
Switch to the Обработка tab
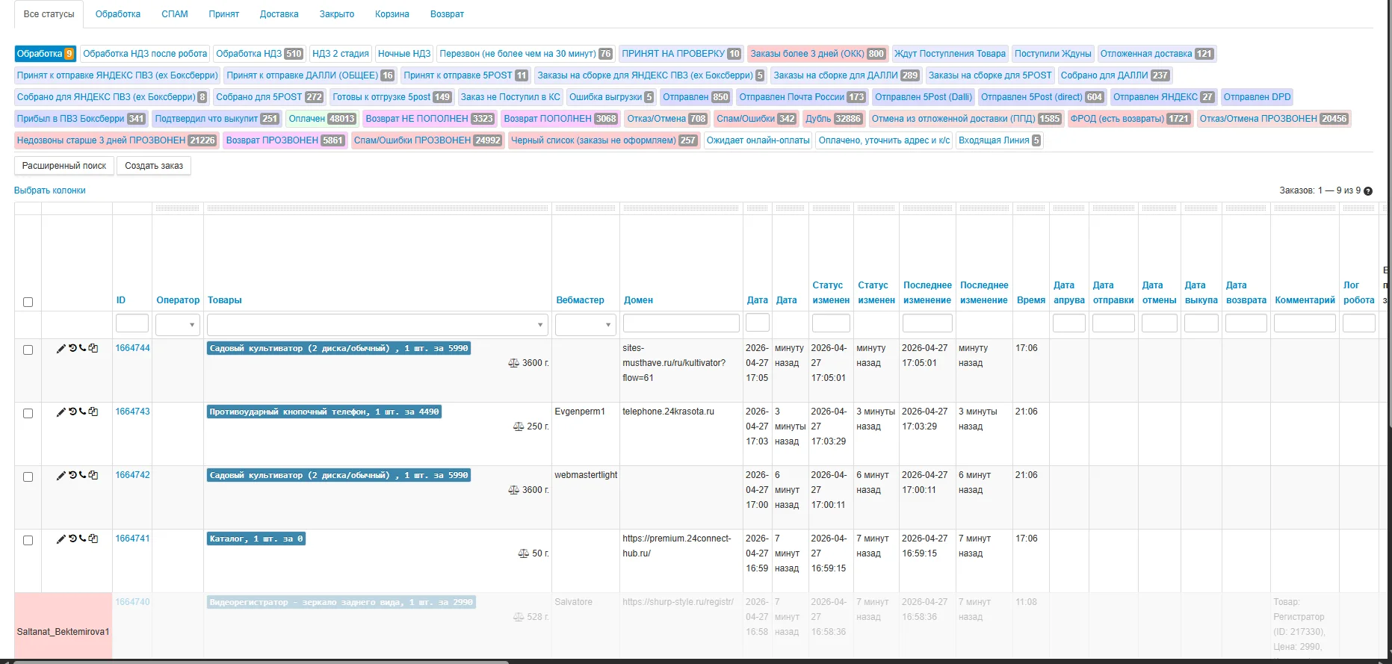118,14
